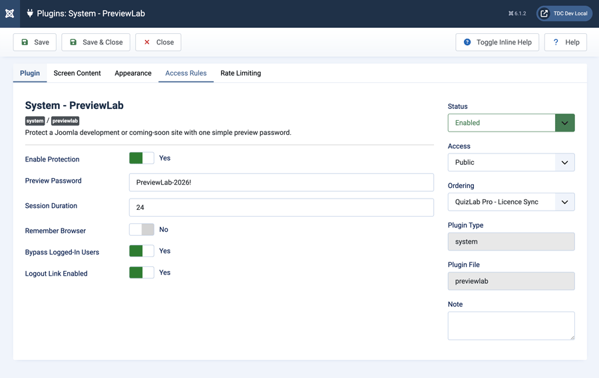Turn on the Remember Browser switch

(x=142, y=230)
